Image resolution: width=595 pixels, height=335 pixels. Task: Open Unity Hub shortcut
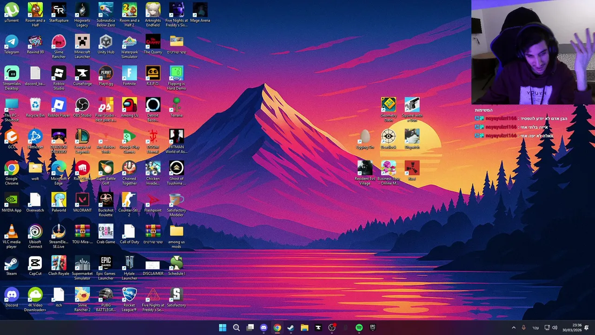pyautogui.click(x=106, y=44)
